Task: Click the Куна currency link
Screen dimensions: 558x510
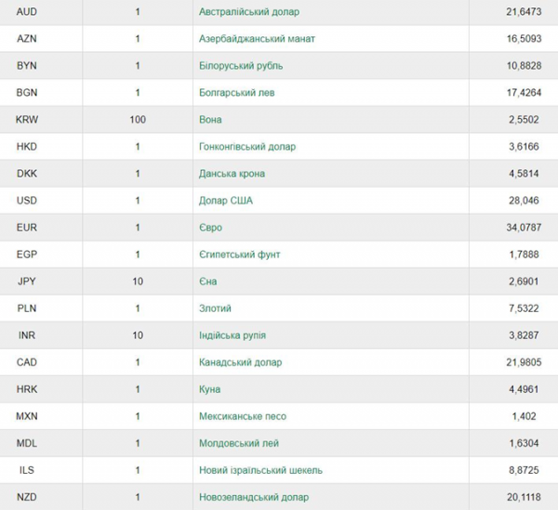Action: (x=209, y=389)
